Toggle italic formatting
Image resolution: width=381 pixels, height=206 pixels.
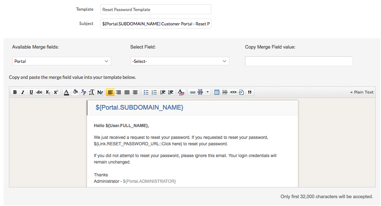(x=23, y=92)
